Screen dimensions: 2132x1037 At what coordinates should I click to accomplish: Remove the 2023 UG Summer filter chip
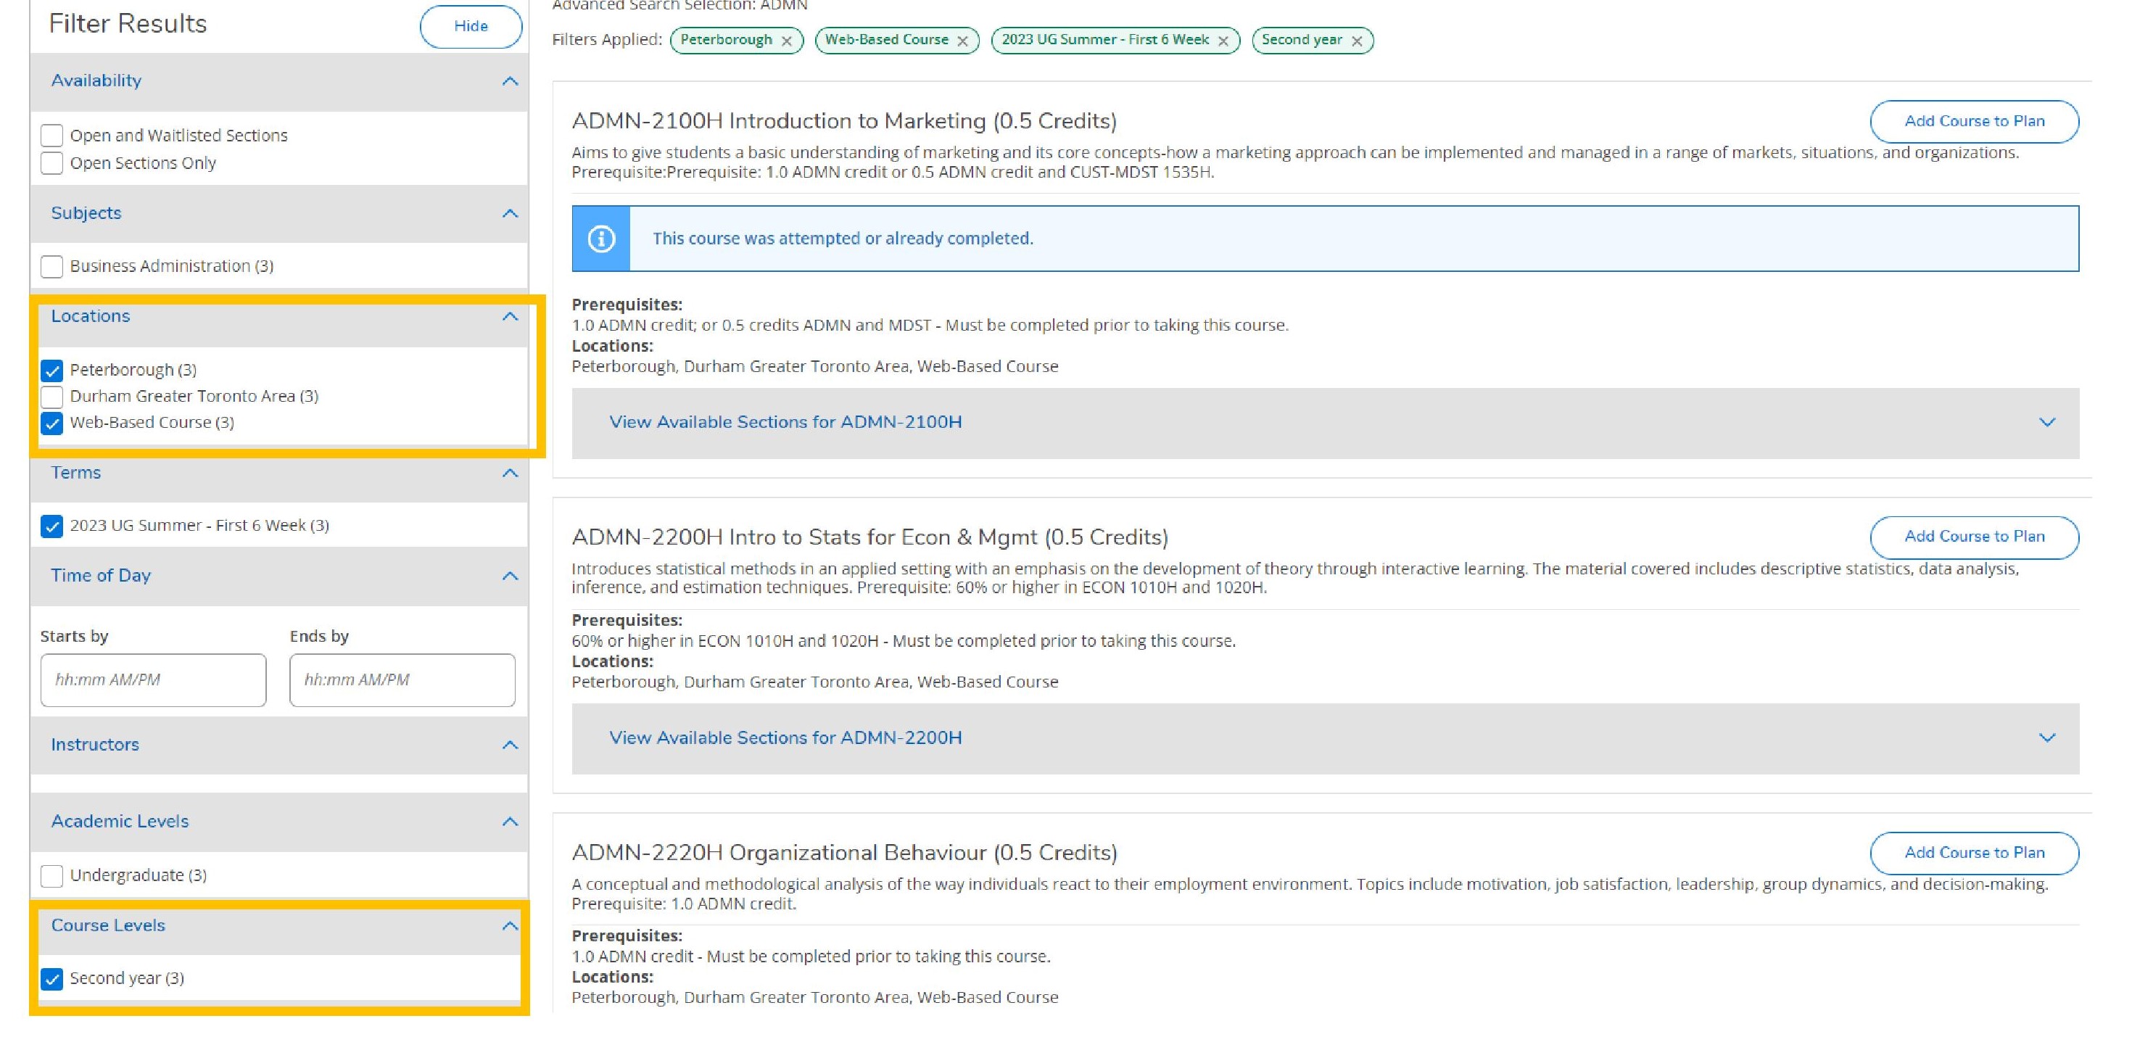(x=1224, y=40)
